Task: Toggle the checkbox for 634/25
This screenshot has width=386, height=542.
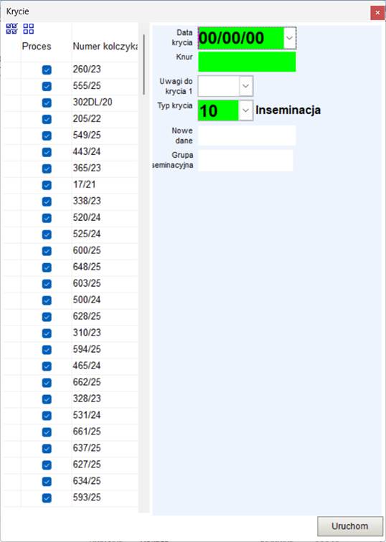Action: (47, 482)
